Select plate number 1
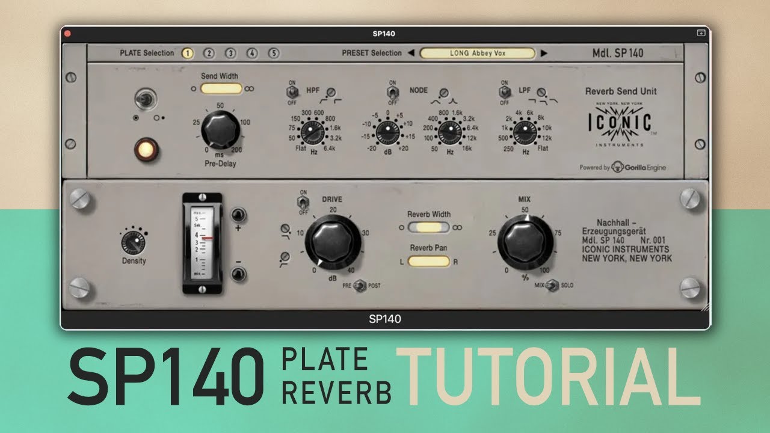 click(187, 53)
